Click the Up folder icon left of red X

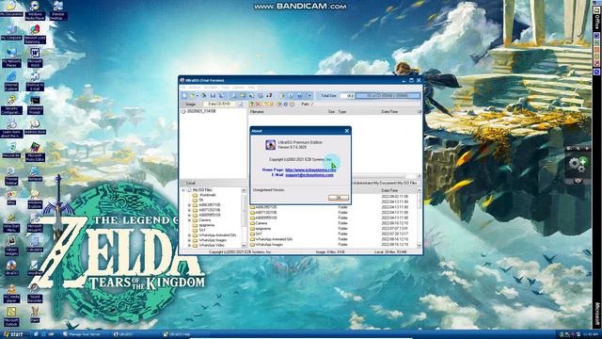(x=251, y=105)
